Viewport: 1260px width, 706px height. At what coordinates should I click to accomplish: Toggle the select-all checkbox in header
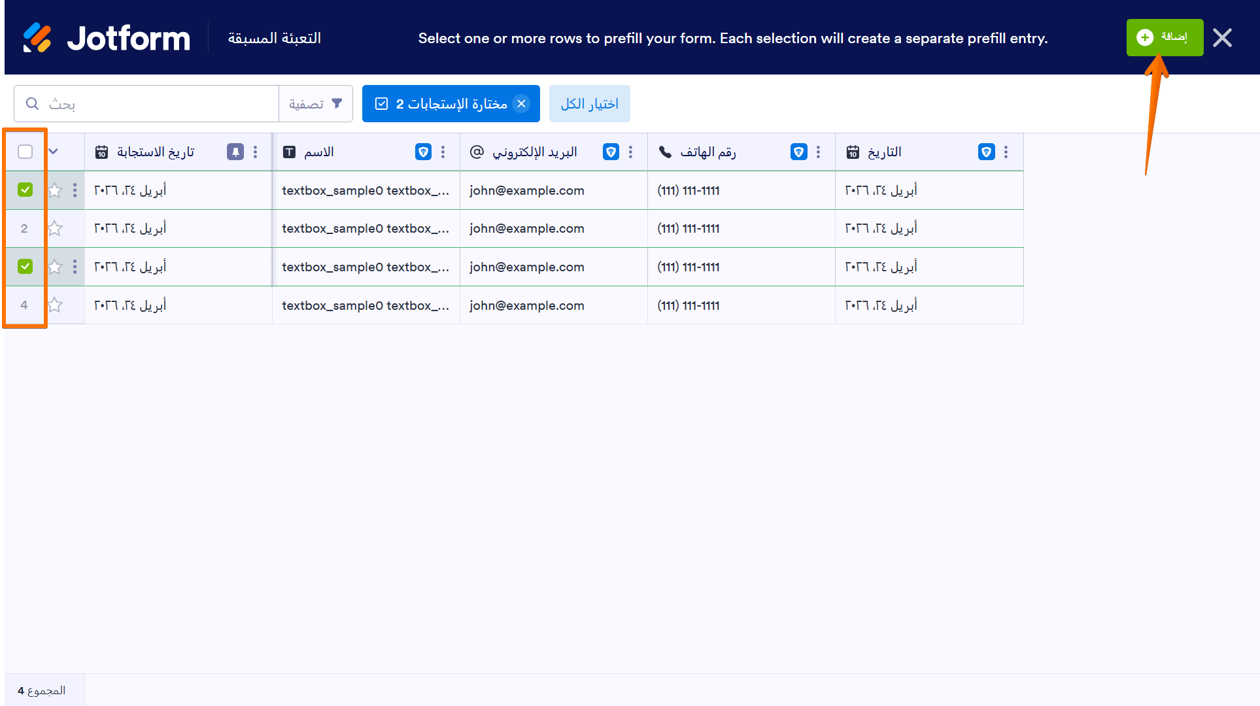(x=25, y=151)
